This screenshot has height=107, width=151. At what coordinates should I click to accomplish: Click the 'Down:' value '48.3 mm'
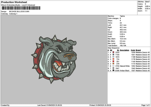pos(123,32)
